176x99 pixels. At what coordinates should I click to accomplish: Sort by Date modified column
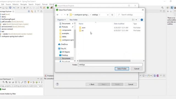[x=119, y=24]
